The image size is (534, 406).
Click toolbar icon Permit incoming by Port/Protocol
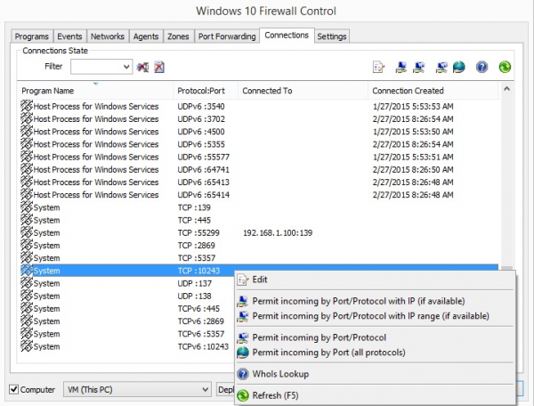(441, 67)
